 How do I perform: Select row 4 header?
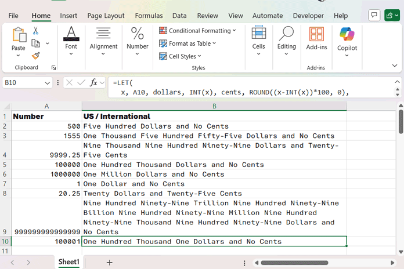pyautogui.click(x=5, y=150)
